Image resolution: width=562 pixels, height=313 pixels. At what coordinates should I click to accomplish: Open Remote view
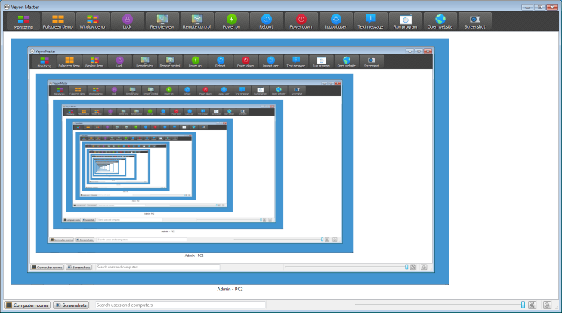tap(162, 21)
